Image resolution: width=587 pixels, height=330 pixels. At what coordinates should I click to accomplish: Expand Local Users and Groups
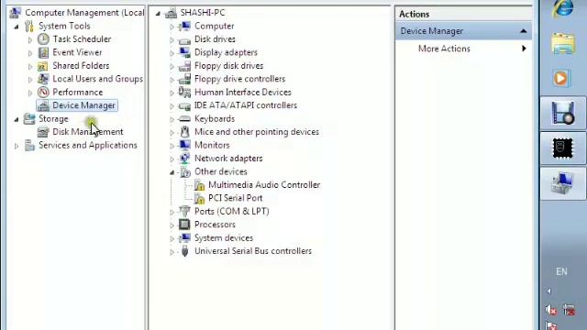[30, 80]
